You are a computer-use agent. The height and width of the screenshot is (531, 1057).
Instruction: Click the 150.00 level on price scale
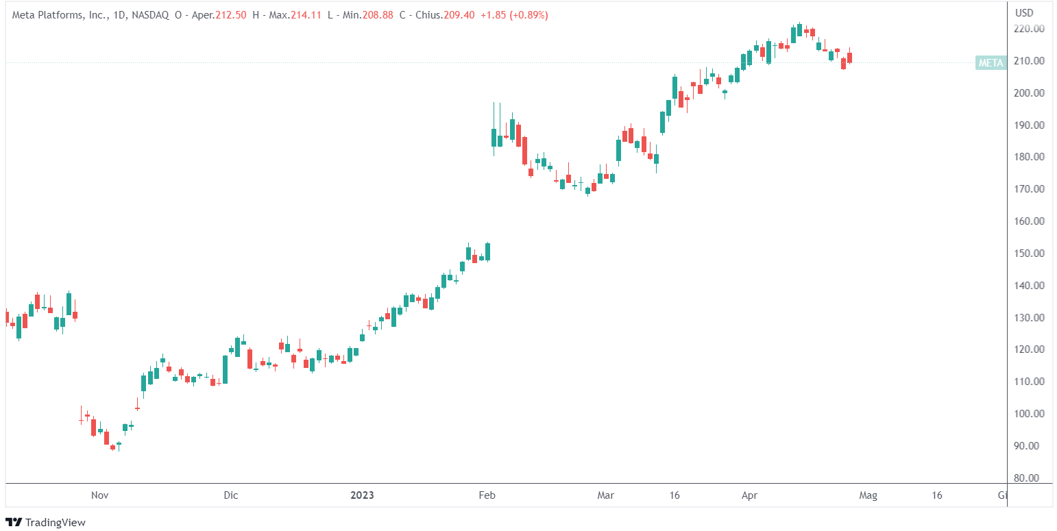(1030, 254)
